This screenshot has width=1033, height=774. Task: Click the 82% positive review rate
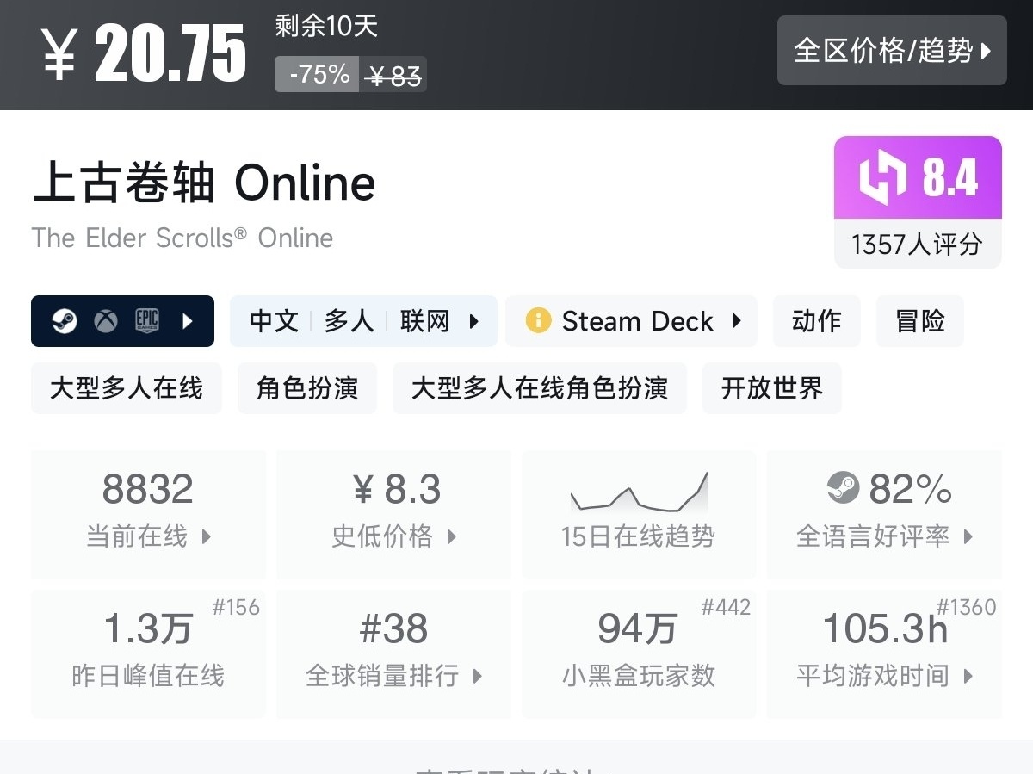pyautogui.click(x=911, y=488)
